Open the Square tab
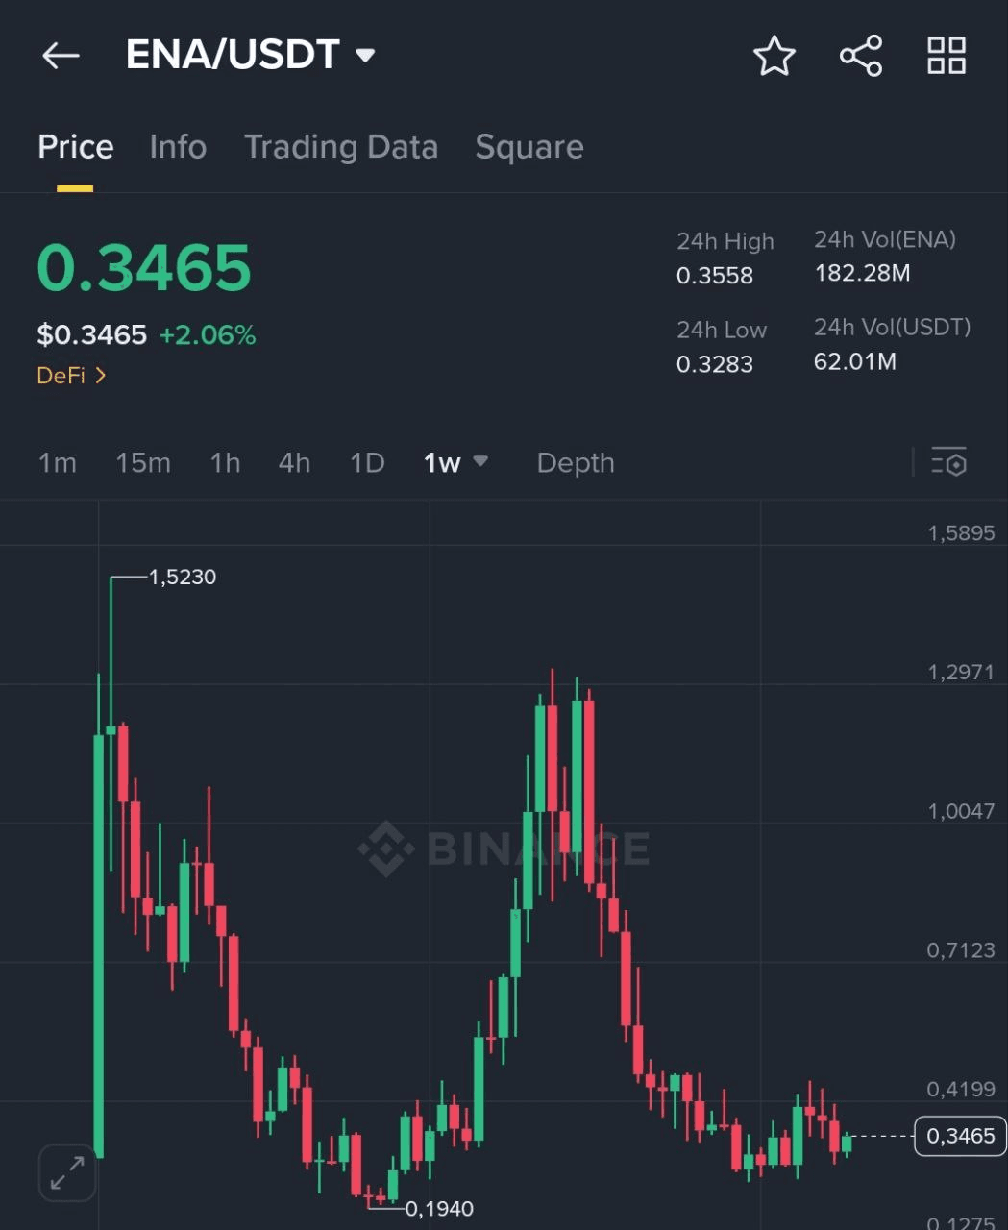Viewport: 1008px width, 1230px height. (529, 147)
